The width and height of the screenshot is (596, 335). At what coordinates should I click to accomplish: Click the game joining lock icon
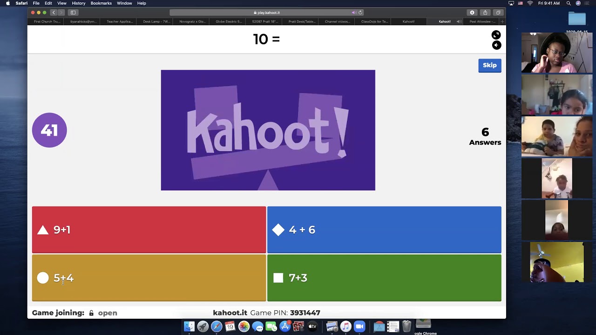pos(91,313)
